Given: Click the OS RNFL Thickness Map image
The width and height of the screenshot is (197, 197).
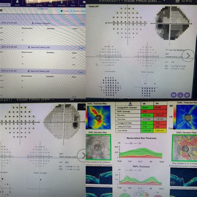Looking at the screenshot, I should coord(187,117).
